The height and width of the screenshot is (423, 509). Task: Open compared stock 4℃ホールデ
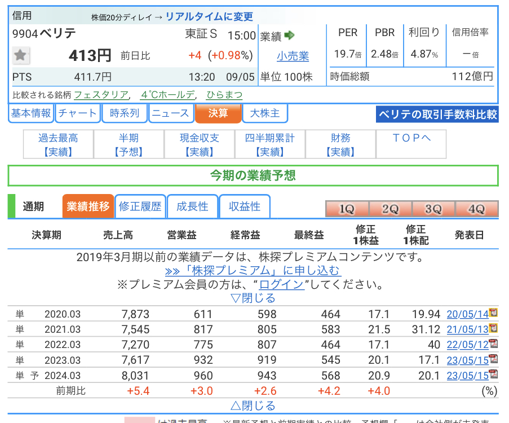(x=168, y=95)
